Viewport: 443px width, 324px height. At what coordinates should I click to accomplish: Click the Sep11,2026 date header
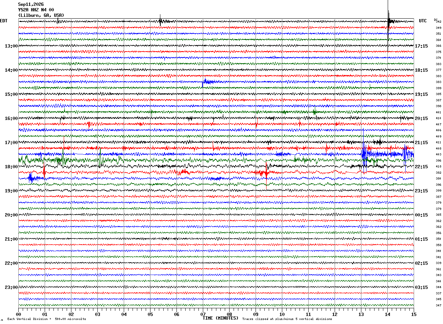[x=31, y=4]
